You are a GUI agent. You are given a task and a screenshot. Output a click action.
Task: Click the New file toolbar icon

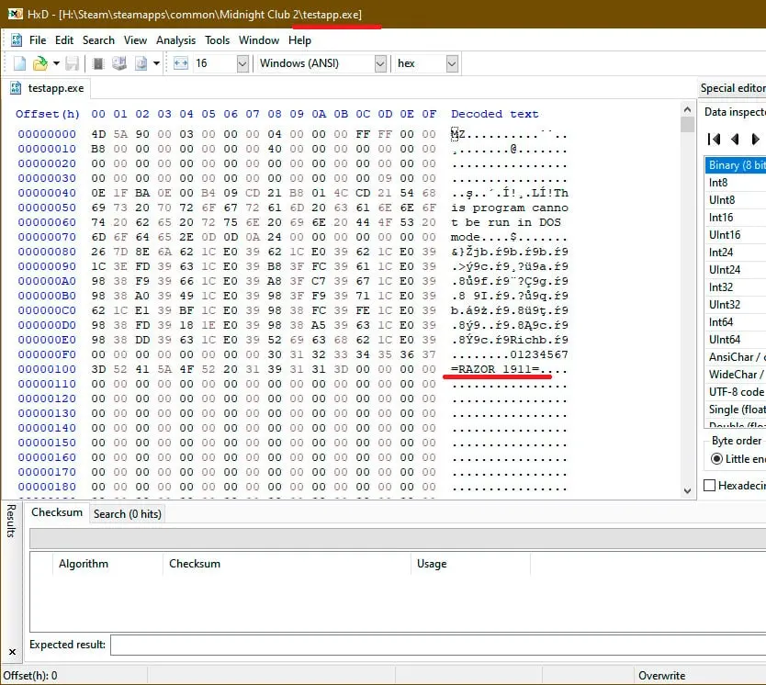tap(19, 63)
